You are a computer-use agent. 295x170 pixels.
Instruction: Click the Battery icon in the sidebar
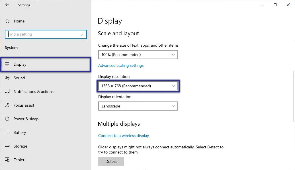point(7,132)
